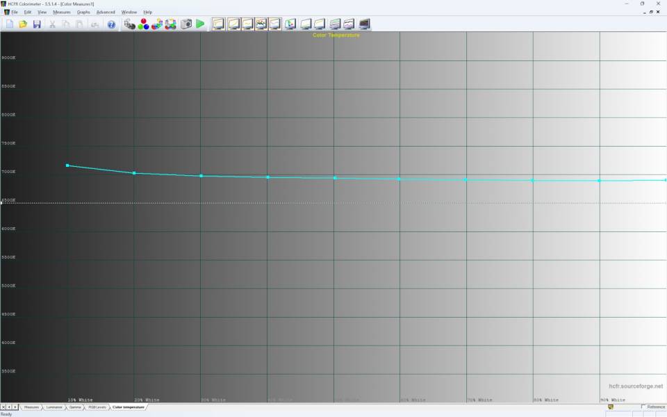The image size is (667, 417).
Task: Switch to the Luminance tab
Action: 54,407
